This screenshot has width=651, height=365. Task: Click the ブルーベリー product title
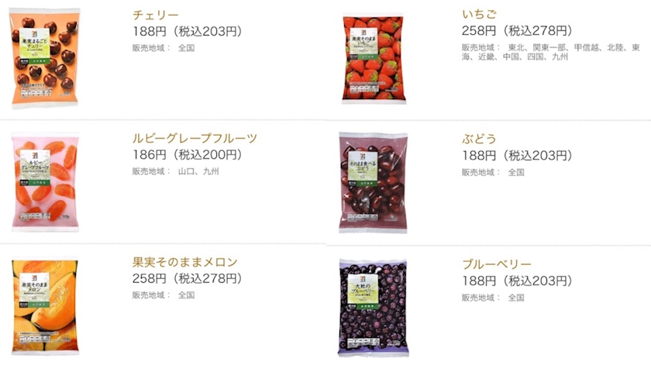(497, 264)
